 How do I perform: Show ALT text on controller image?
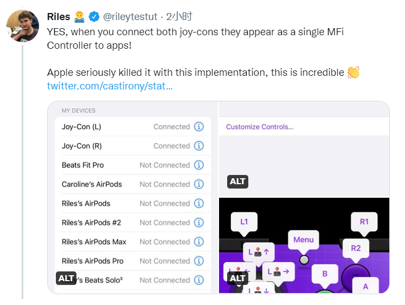[237, 278]
